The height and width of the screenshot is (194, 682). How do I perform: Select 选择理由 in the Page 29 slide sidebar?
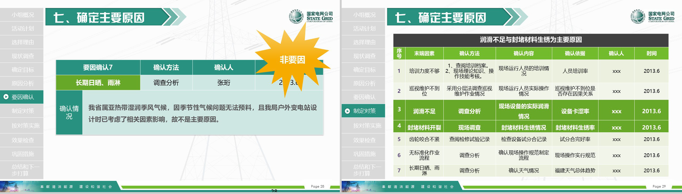(363, 42)
